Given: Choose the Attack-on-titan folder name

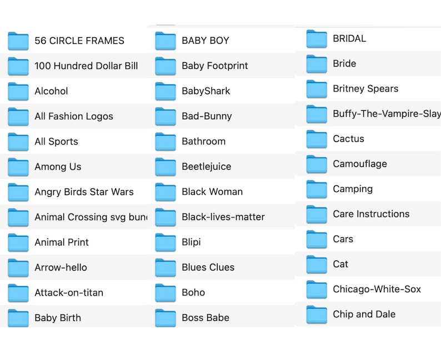Looking at the screenshot, I should coord(69,293).
